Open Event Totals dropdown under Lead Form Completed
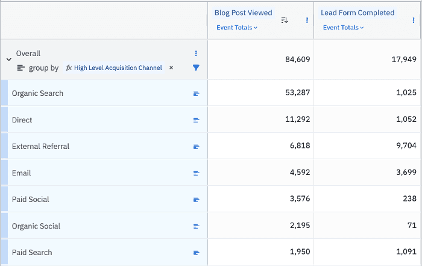Viewport: 422px width, 266px height. [x=344, y=28]
